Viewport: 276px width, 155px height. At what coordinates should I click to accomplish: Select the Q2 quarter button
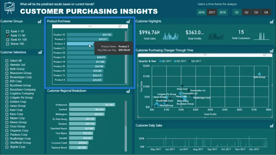pos(246,12)
